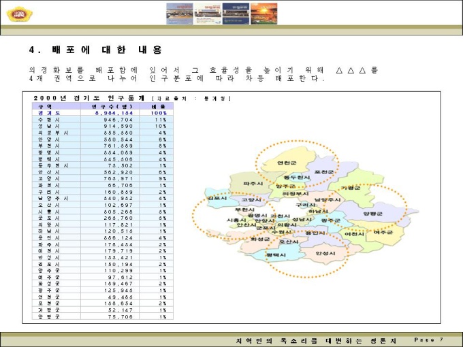The height and width of the screenshot is (347, 463).
Task: Click '여주군' region on the map
Action: [383, 232]
